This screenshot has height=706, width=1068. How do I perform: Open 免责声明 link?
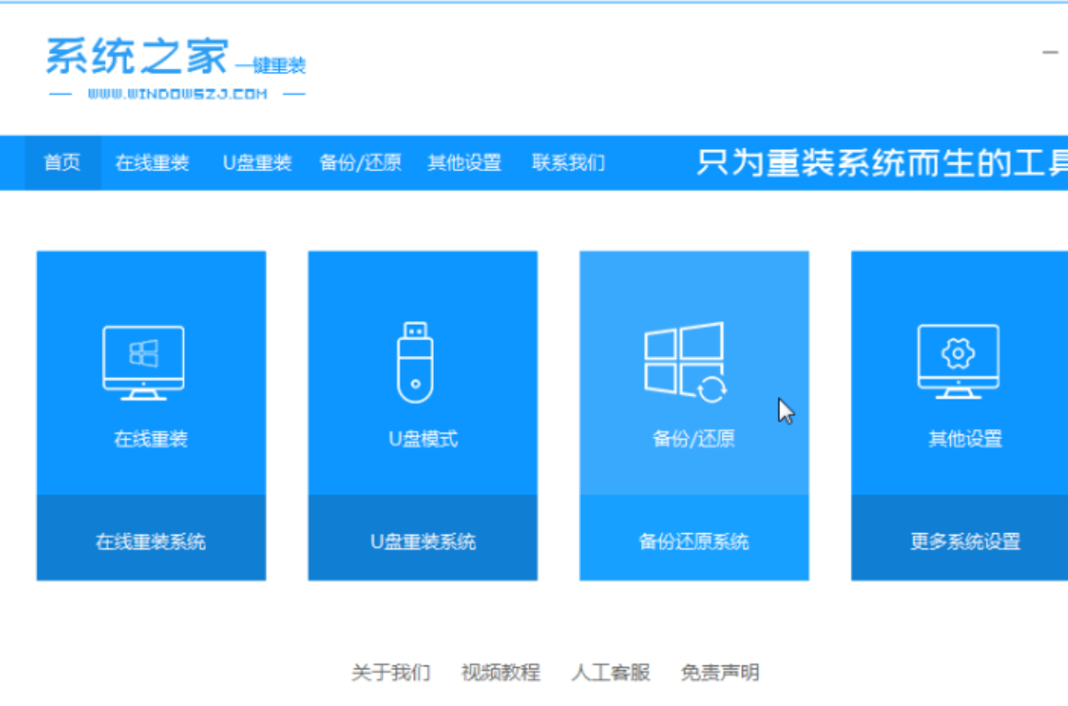pos(720,673)
